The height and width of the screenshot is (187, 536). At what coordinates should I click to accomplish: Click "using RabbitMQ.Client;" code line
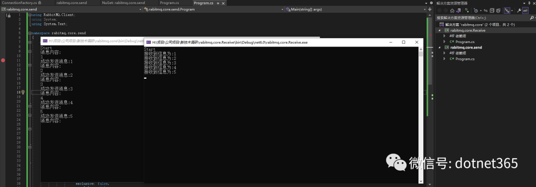pos(53,15)
